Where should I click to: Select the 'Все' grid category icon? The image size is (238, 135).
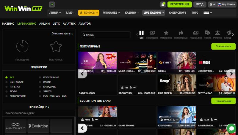pyautogui.click(x=142, y=35)
